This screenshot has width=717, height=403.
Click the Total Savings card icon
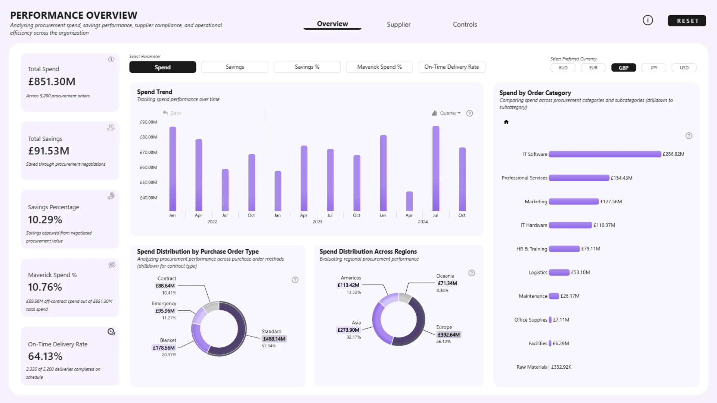pos(111,128)
